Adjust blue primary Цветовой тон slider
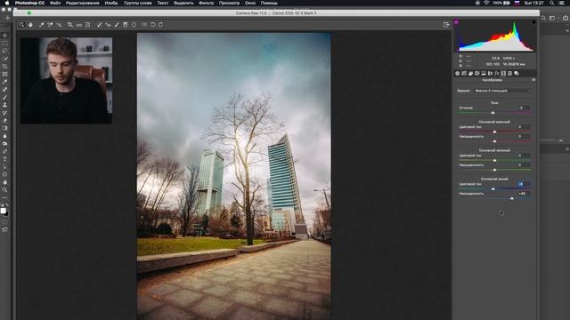The image size is (570, 320). click(x=493, y=188)
